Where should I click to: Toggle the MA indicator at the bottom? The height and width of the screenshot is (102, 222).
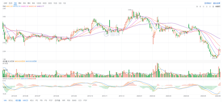[x=5, y=100]
